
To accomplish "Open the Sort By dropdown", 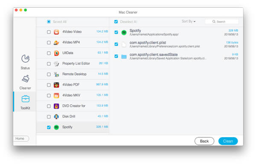I will [189, 21].
